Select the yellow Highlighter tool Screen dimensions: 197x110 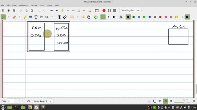pos(25,17)
